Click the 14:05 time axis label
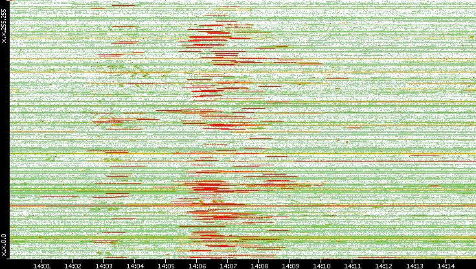The width and height of the screenshot is (476, 269). (165, 266)
